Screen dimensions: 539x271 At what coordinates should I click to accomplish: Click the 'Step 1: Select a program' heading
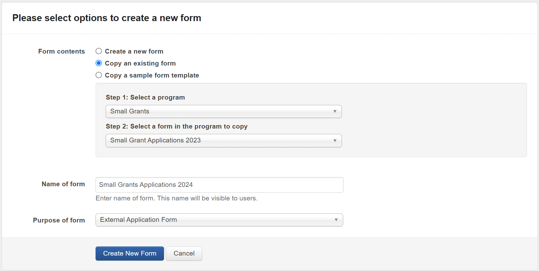point(145,97)
